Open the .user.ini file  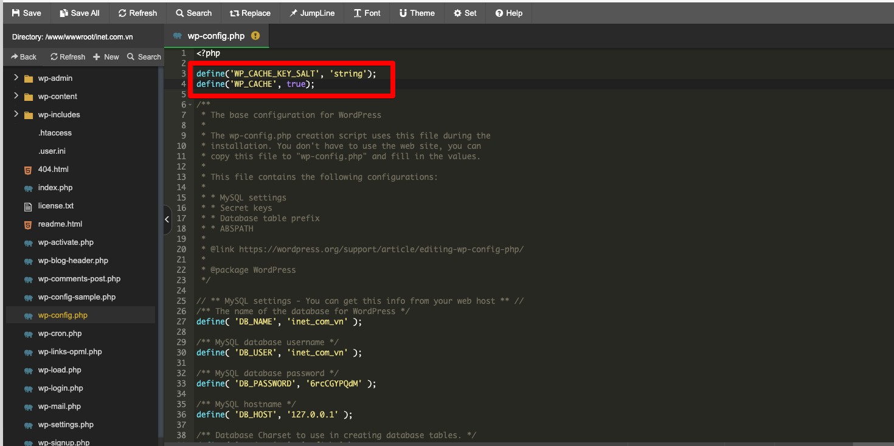pyautogui.click(x=52, y=151)
